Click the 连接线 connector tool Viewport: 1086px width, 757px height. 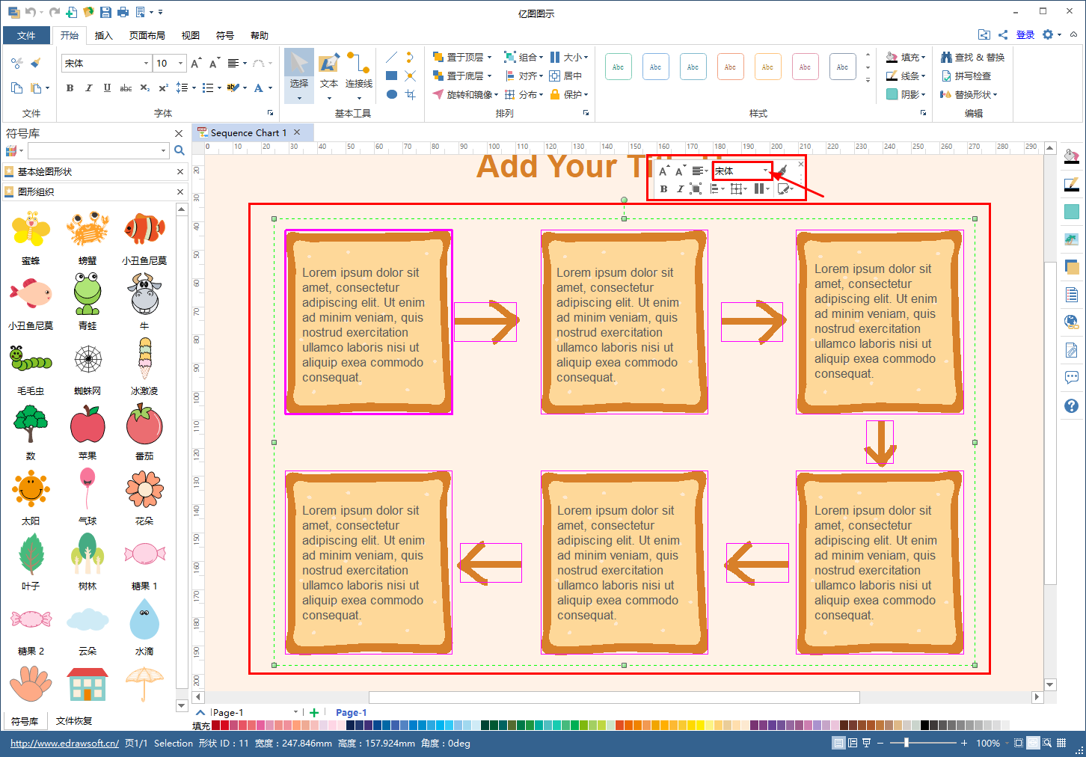coord(359,73)
